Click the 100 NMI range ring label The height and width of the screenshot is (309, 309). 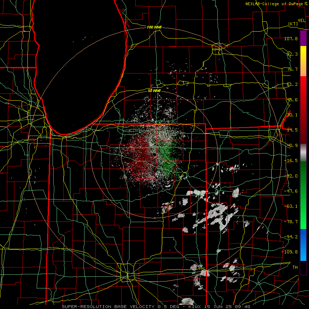click(154, 27)
